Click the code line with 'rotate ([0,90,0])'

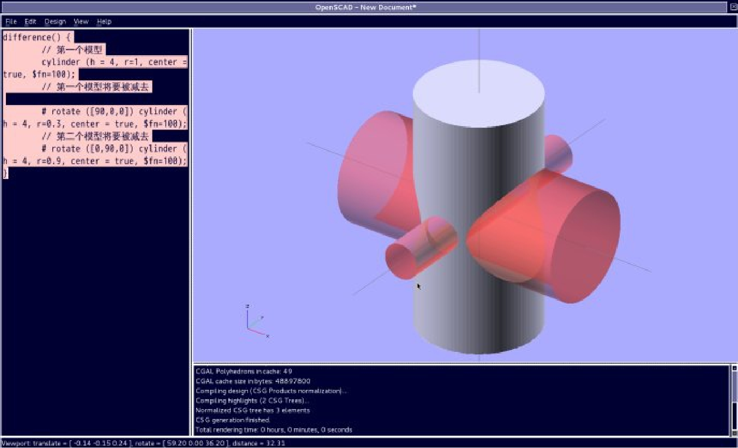point(113,149)
